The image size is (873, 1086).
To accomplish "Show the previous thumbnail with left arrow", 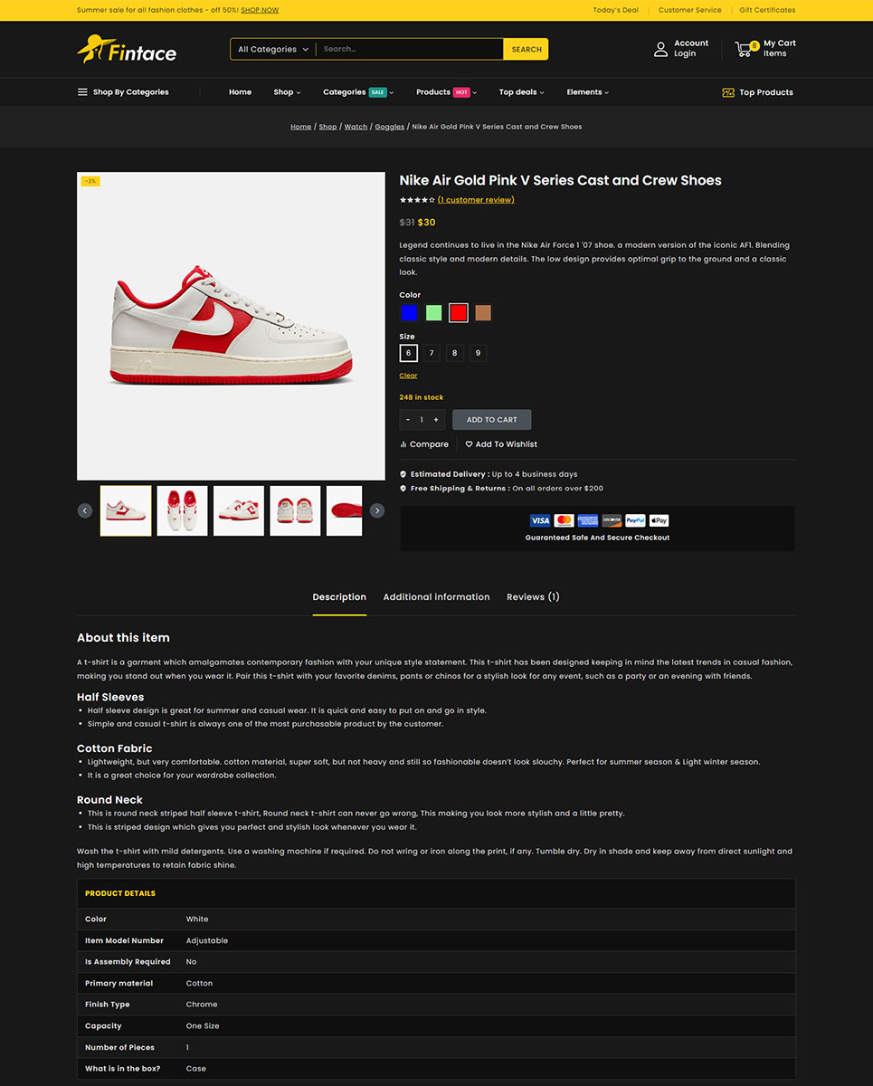I will tap(85, 510).
